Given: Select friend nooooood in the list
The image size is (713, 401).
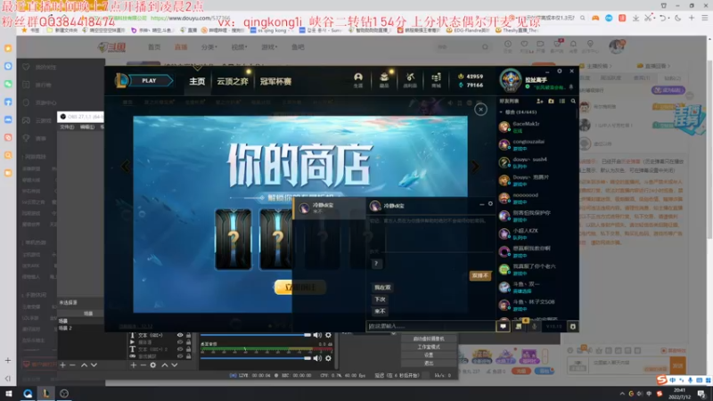Looking at the screenshot, I should point(537,198).
